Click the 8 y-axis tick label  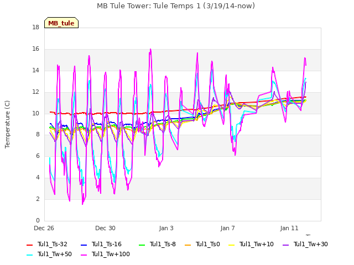click(38, 135)
